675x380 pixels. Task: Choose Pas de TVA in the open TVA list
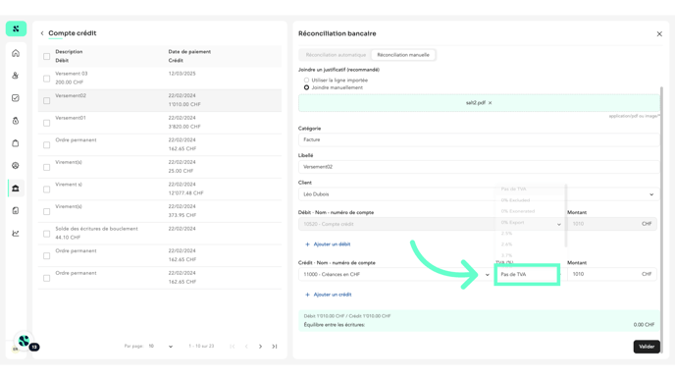click(x=530, y=190)
